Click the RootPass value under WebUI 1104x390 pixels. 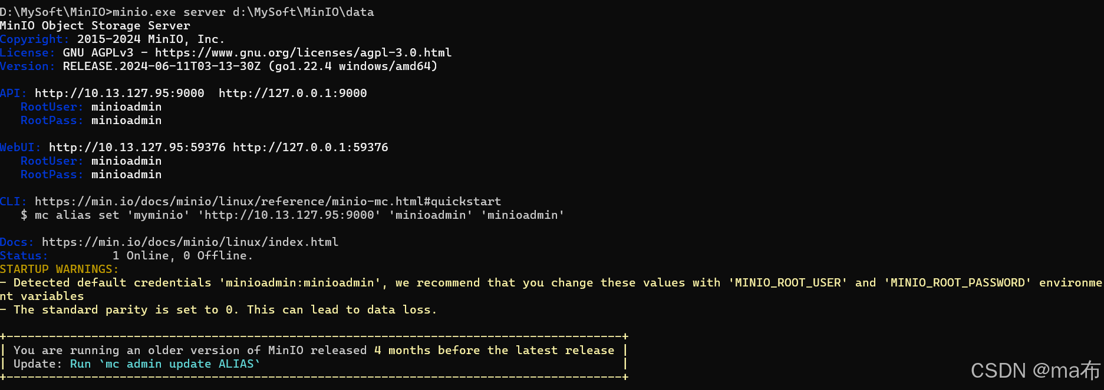point(127,174)
